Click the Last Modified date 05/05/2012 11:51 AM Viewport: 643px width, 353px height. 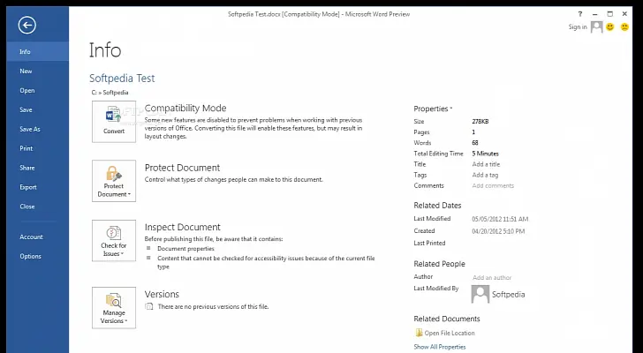pos(500,219)
